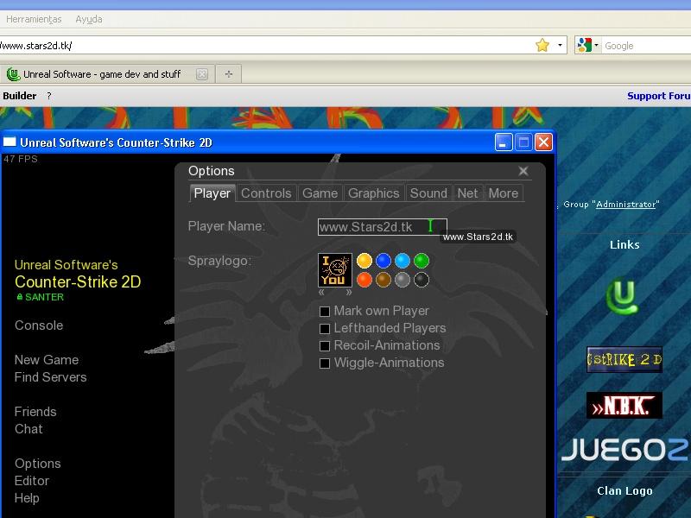Click the SANTER account name

tap(44, 297)
